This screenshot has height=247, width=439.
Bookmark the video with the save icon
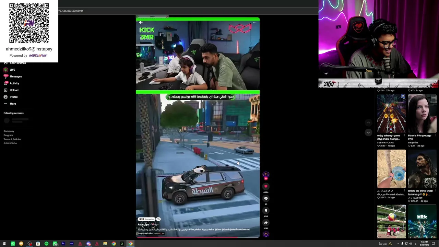pyautogui.click(x=266, y=210)
